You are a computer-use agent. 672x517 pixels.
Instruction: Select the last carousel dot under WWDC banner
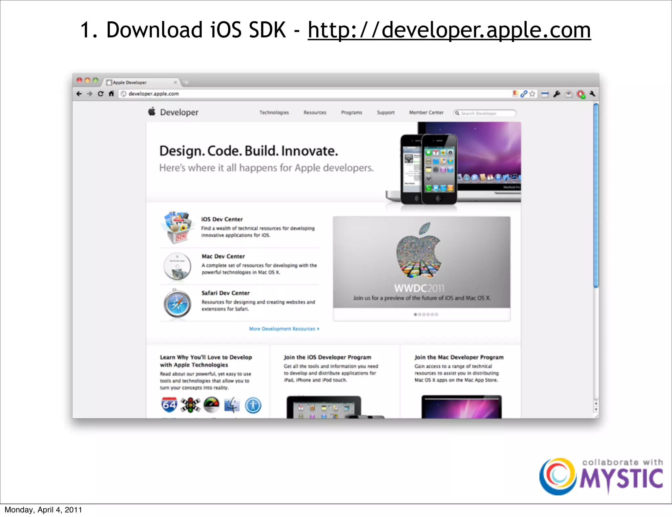[x=436, y=314]
